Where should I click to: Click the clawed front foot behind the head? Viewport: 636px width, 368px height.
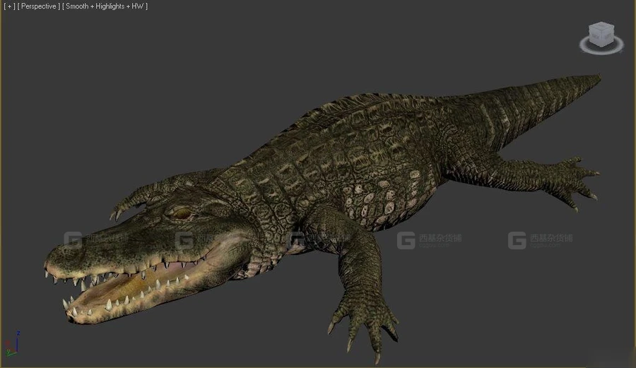coord(134,198)
